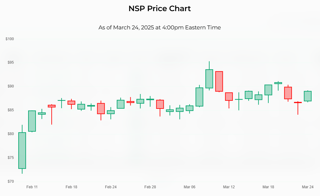Select the red candle above Feb 28
The width and height of the screenshot is (320, 196).
click(x=160, y=104)
